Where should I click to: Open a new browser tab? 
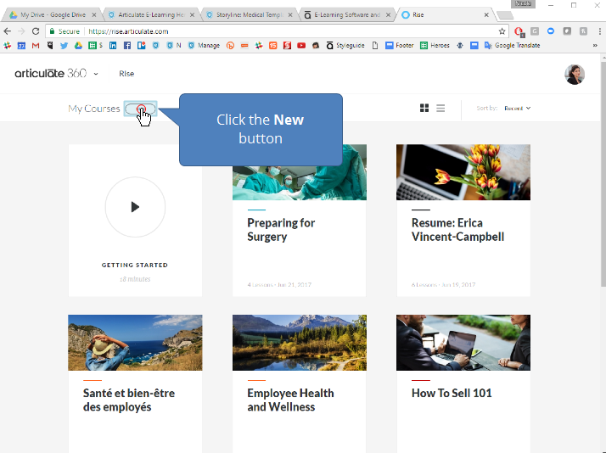[505, 15]
